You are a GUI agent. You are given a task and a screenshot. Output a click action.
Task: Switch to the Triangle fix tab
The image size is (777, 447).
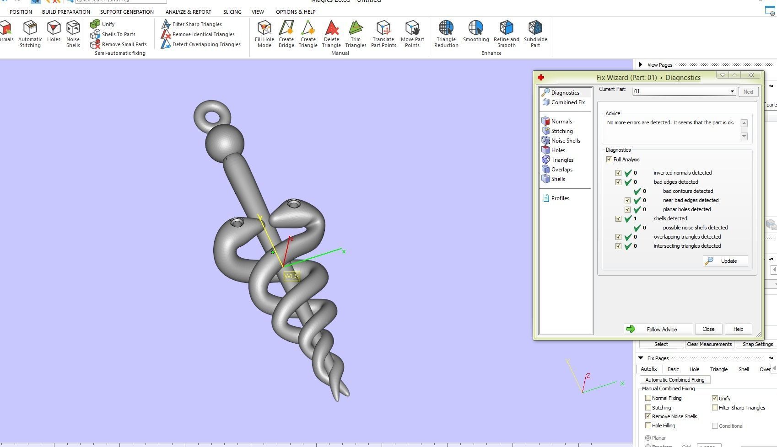point(718,369)
